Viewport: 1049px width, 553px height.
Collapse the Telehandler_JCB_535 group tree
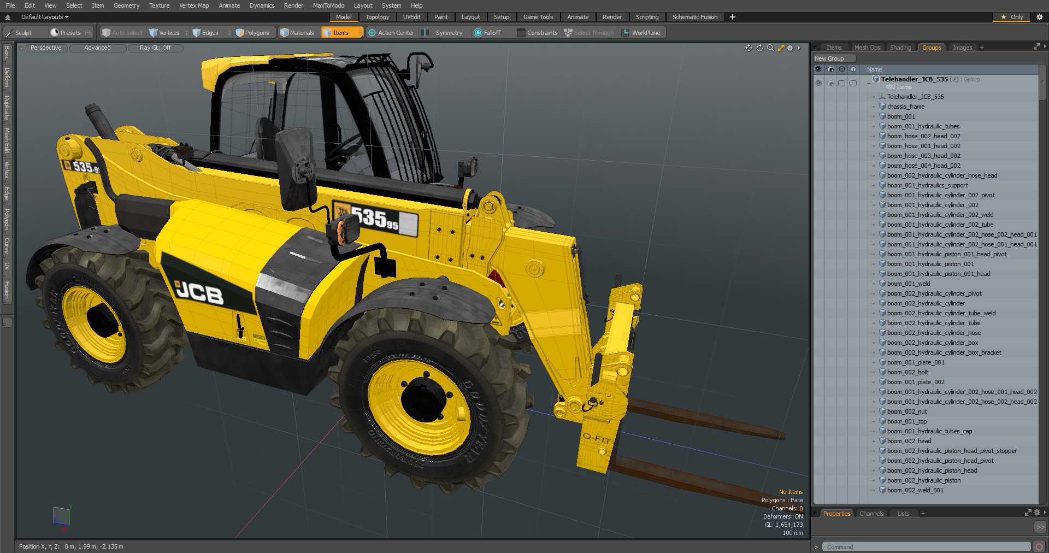(x=869, y=83)
